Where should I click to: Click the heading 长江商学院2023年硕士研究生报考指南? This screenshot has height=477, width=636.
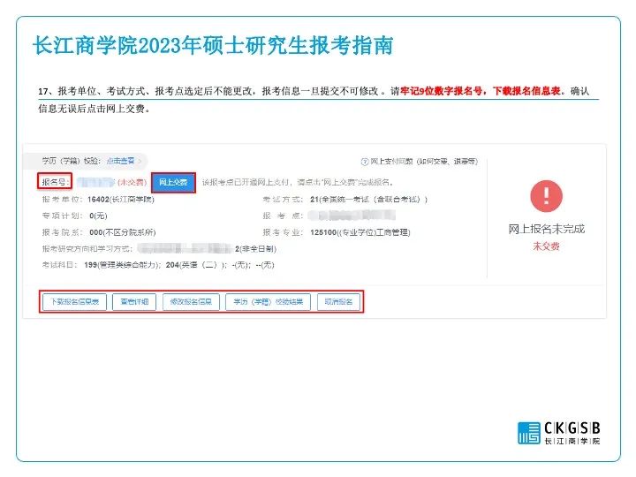(x=213, y=45)
